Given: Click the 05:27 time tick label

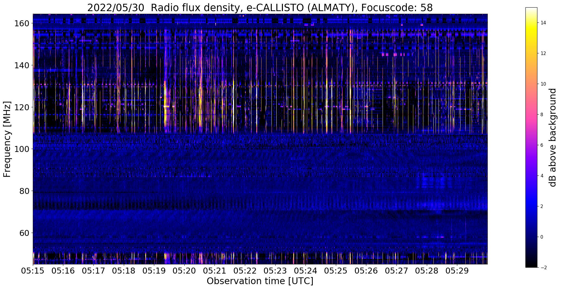Looking at the screenshot, I should pos(397,271).
